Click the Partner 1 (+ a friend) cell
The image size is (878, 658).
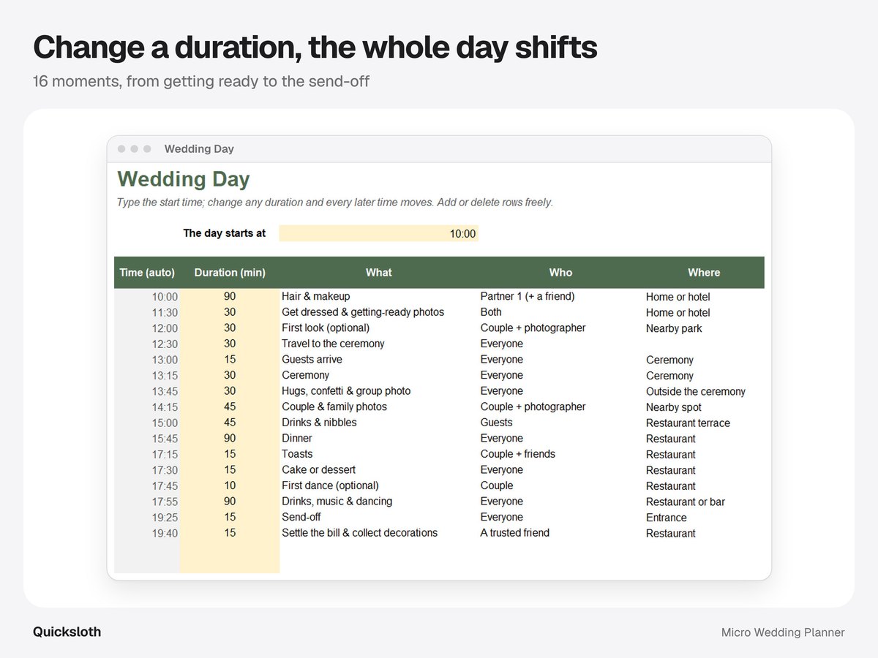pos(528,297)
